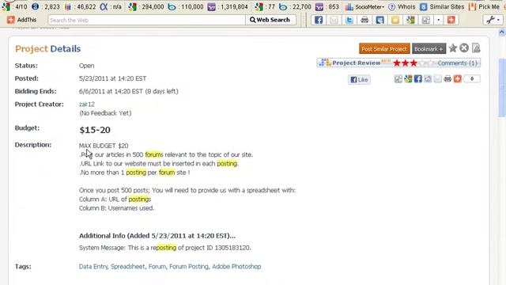Click the Pick Me toolbar button
This screenshot has width=506, height=285.
pyautogui.click(x=484, y=7)
